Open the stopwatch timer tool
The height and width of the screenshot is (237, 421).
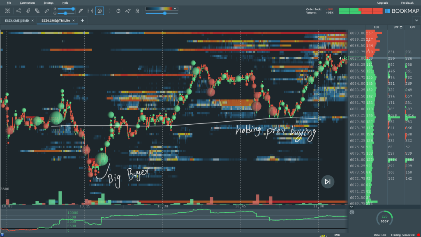(118, 11)
